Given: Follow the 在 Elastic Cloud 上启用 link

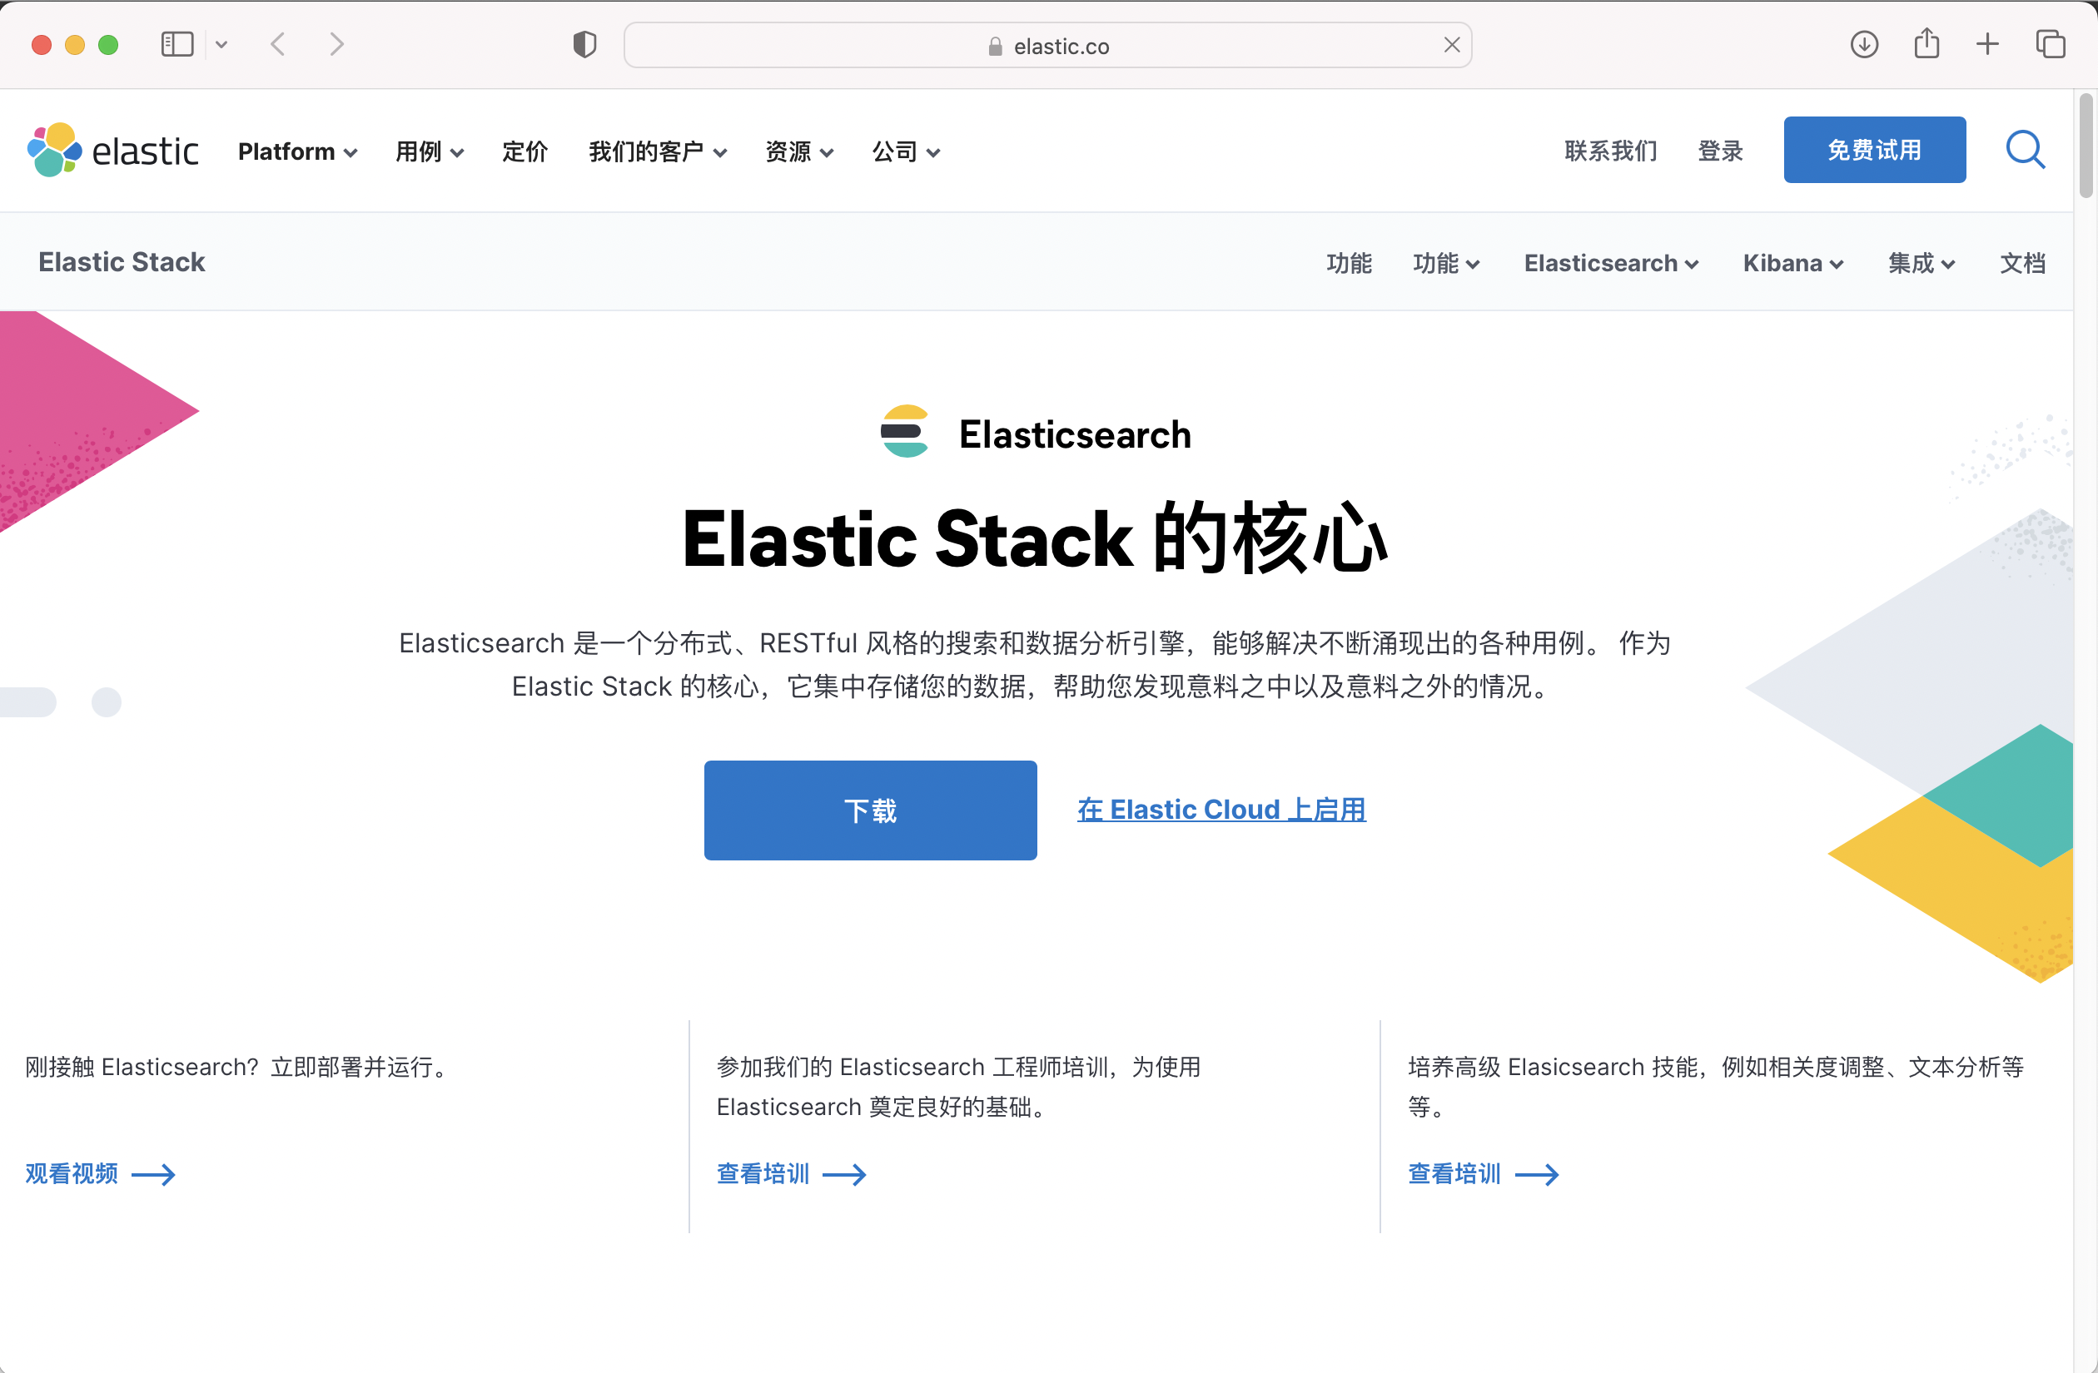Looking at the screenshot, I should pos(1221,809).
